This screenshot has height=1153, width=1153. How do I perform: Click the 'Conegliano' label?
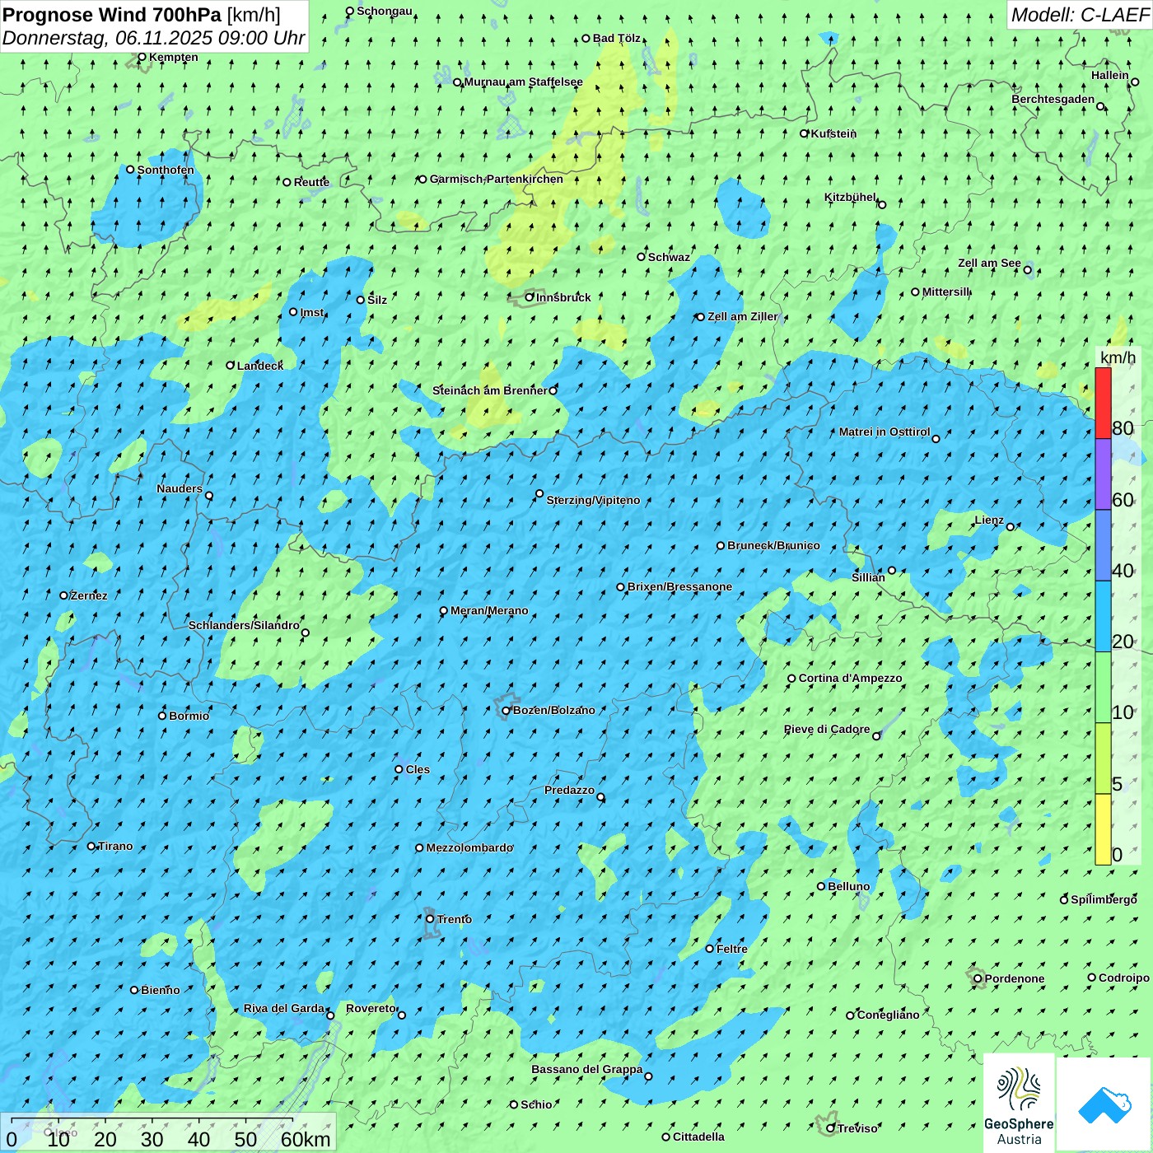pyautogui.click(x=888, y=1015)
